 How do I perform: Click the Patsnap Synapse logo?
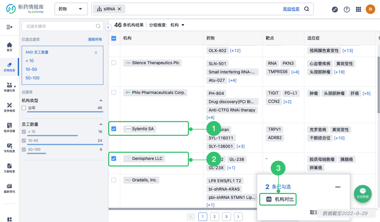point(25,9)
